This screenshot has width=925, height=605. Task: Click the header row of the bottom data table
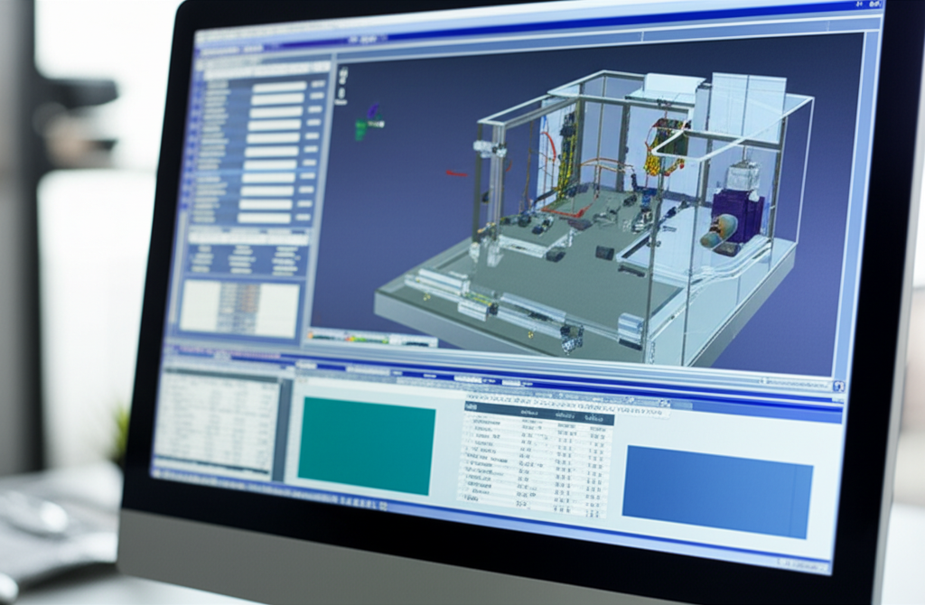(539, 412)
